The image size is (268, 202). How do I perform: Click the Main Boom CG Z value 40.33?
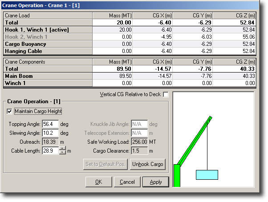[234, 76]
